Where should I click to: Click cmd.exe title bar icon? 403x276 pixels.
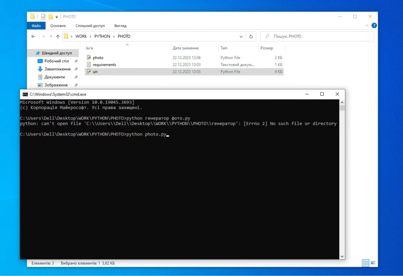point(25,94)
